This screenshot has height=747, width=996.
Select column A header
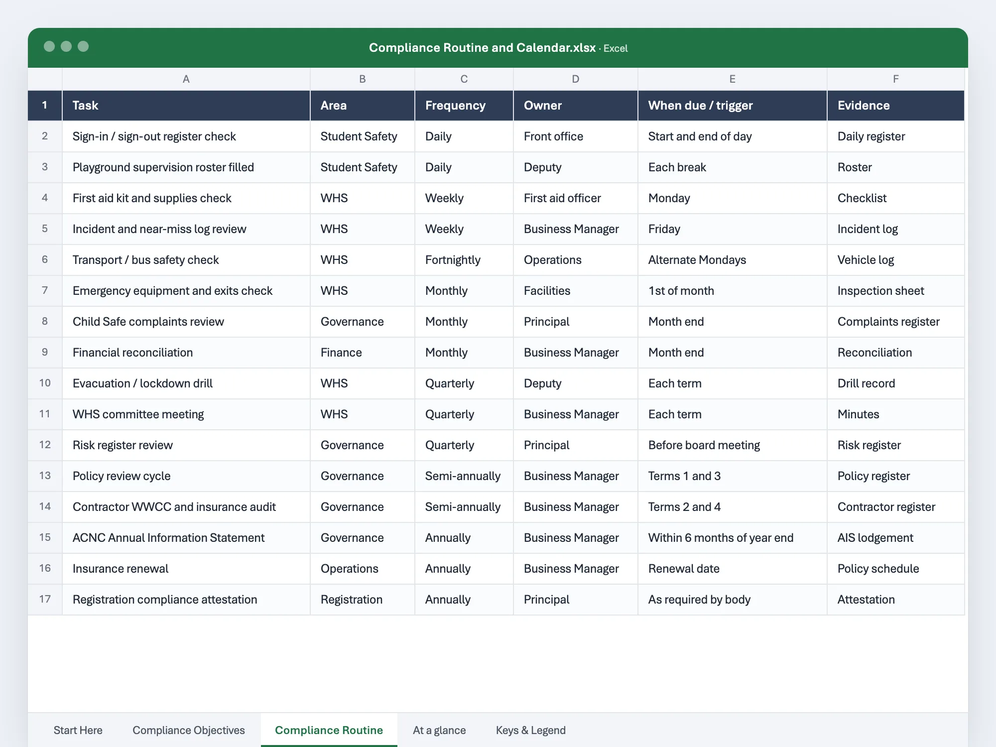186,79
